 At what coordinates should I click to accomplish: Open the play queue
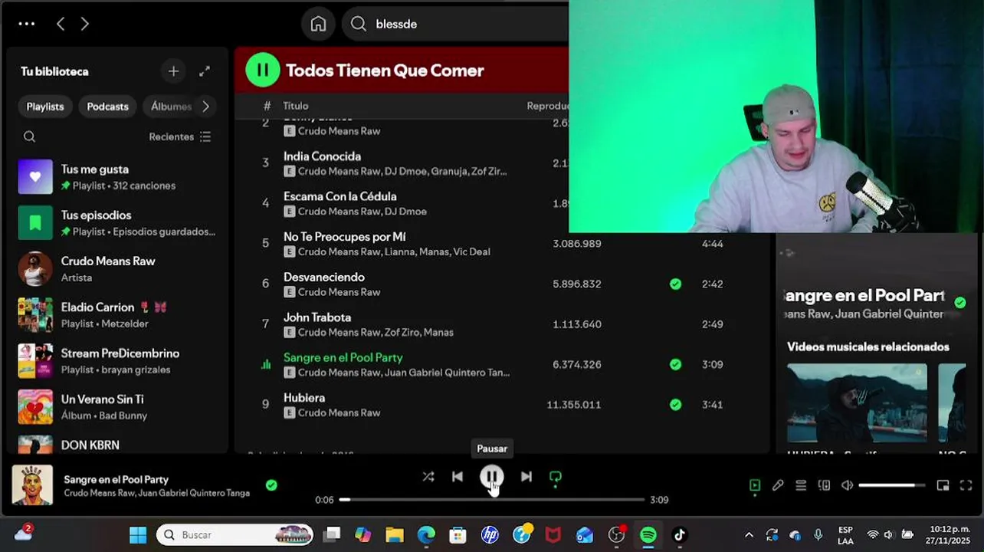point(801,485)
